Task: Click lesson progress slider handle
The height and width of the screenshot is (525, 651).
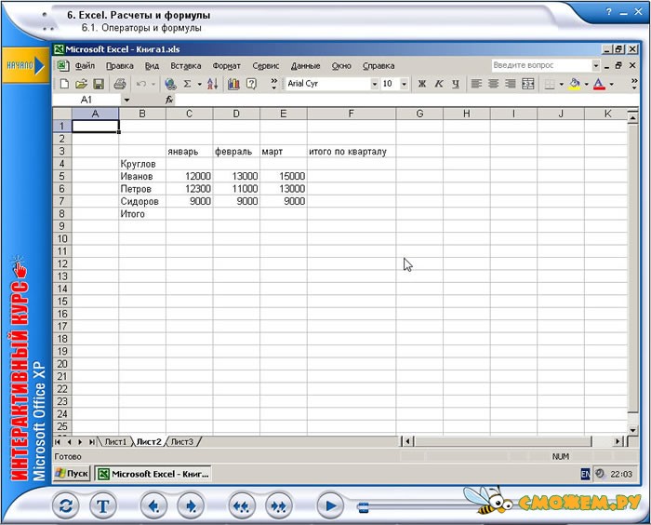Action: coord(364,506)
